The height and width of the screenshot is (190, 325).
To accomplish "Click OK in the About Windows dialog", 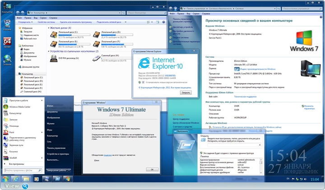I will [x=152, y=169].
